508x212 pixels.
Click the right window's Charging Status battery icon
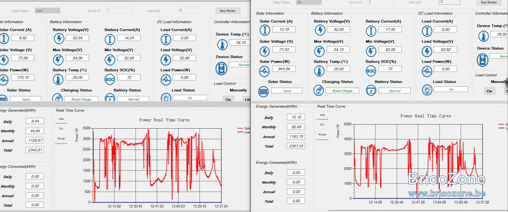[x=318, y=91]
